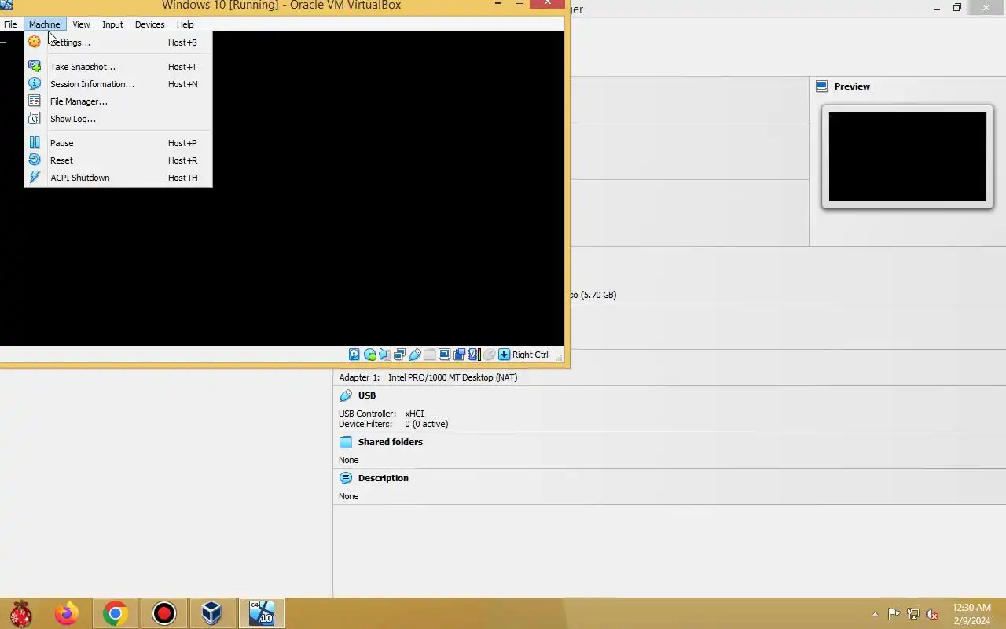Image resolution: width=1006 pixels, height=629 pixels.
Task: Open the View menu
Action: point(81,24)
